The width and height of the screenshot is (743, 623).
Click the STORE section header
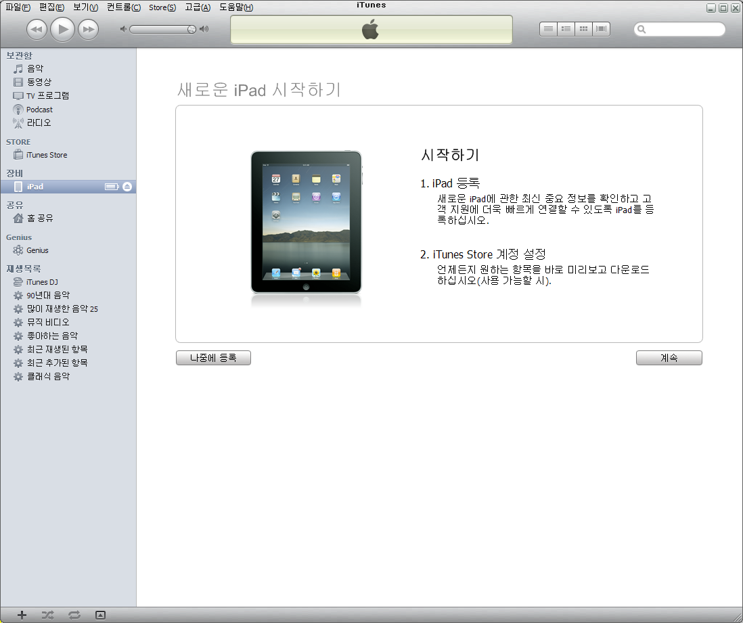click(x=18, y=142)
